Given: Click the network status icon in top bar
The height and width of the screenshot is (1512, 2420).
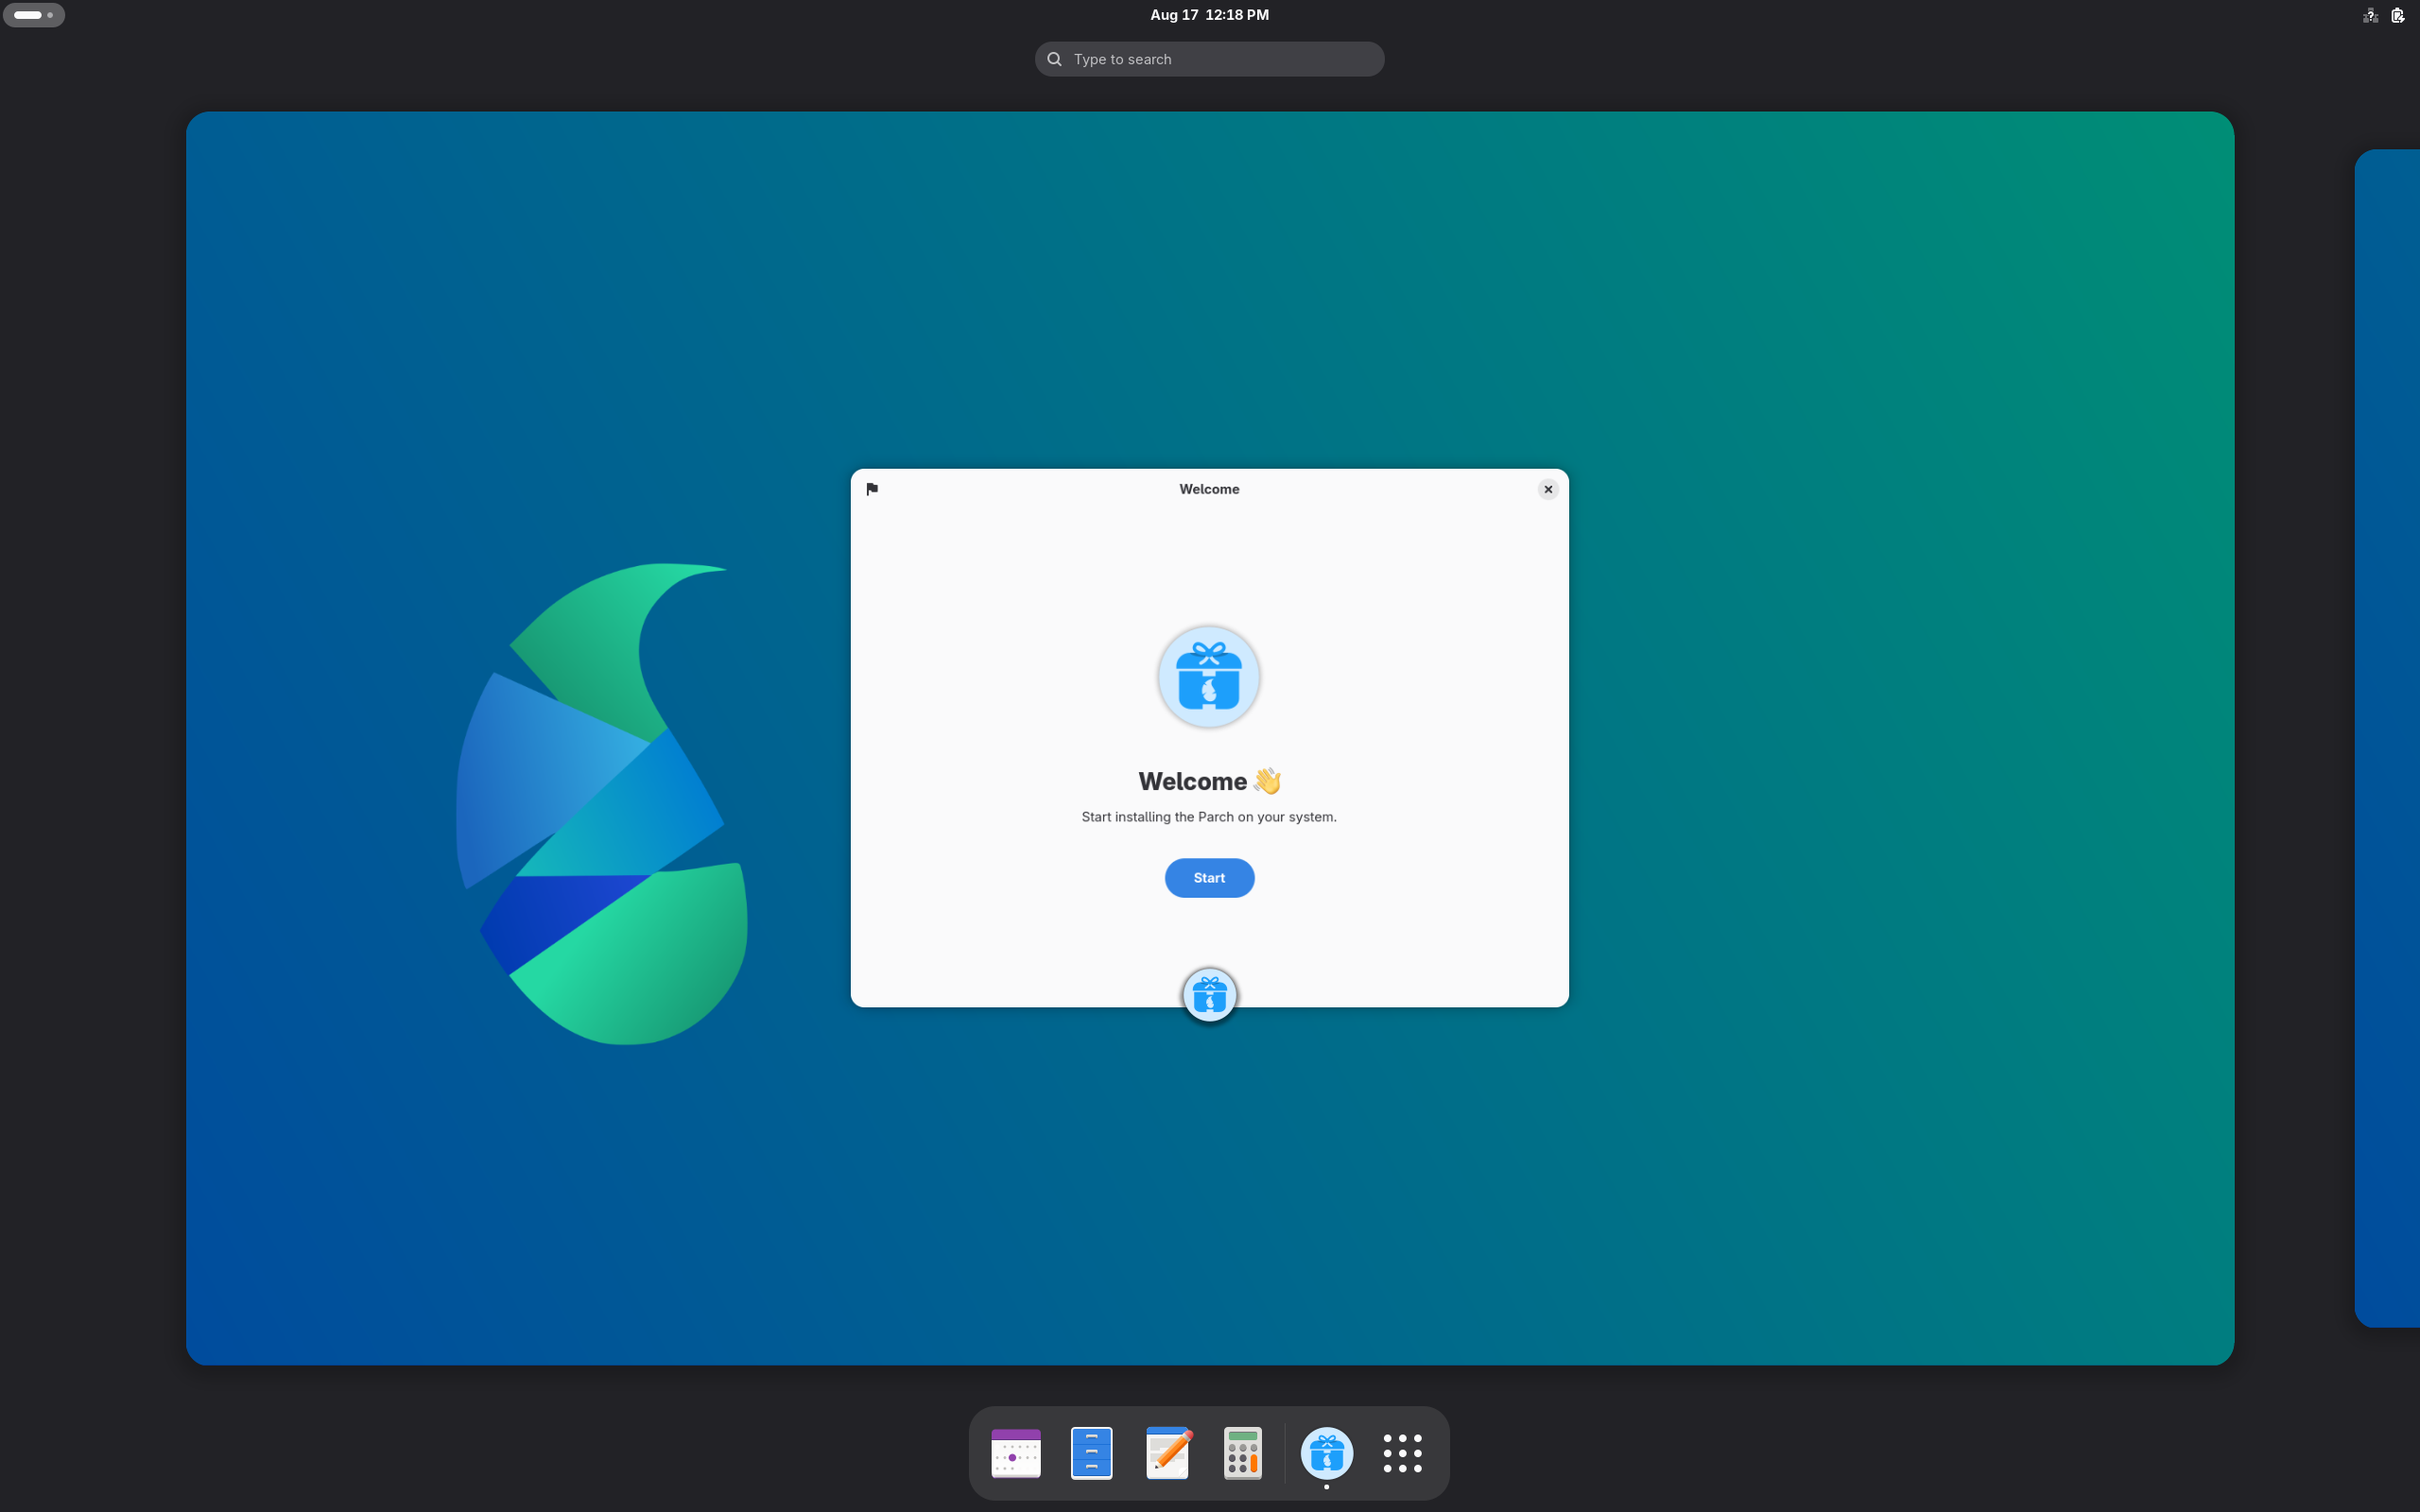Looking at the screenshot, I should click(x=2370, y=15).
